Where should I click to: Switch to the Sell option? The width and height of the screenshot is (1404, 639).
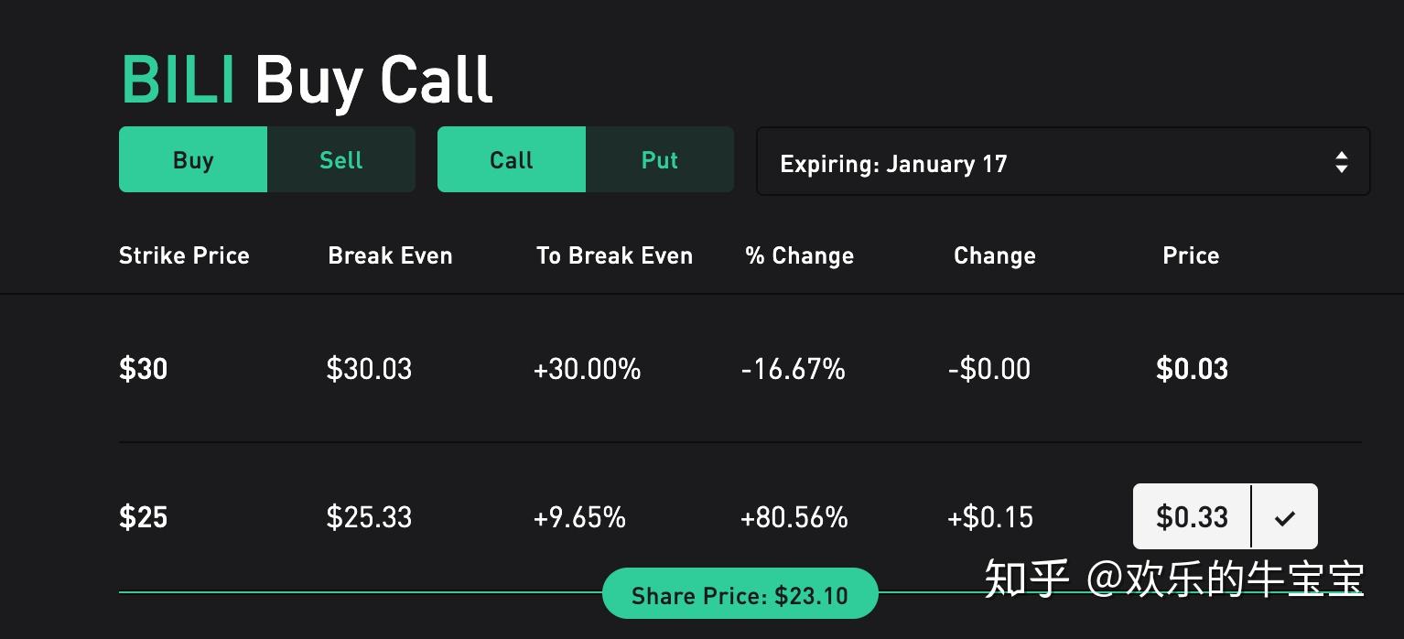[340, 160]
